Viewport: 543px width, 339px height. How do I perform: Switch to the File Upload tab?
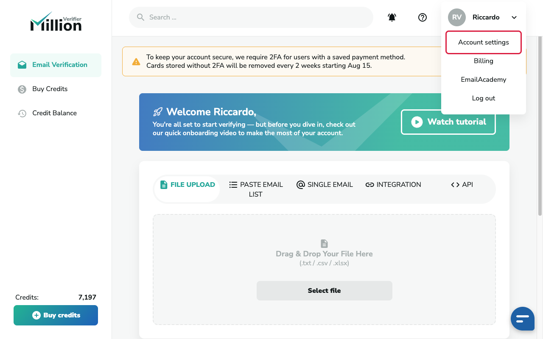pyautogui.click(x=187, y=189)
